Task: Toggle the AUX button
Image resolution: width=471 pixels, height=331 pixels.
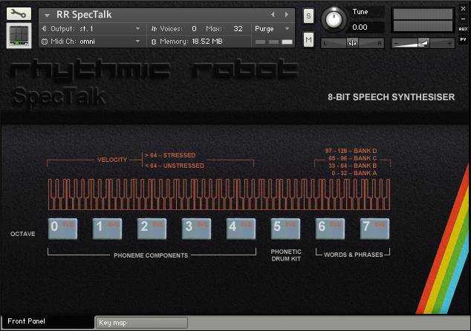Action: (x=463, y=29)
